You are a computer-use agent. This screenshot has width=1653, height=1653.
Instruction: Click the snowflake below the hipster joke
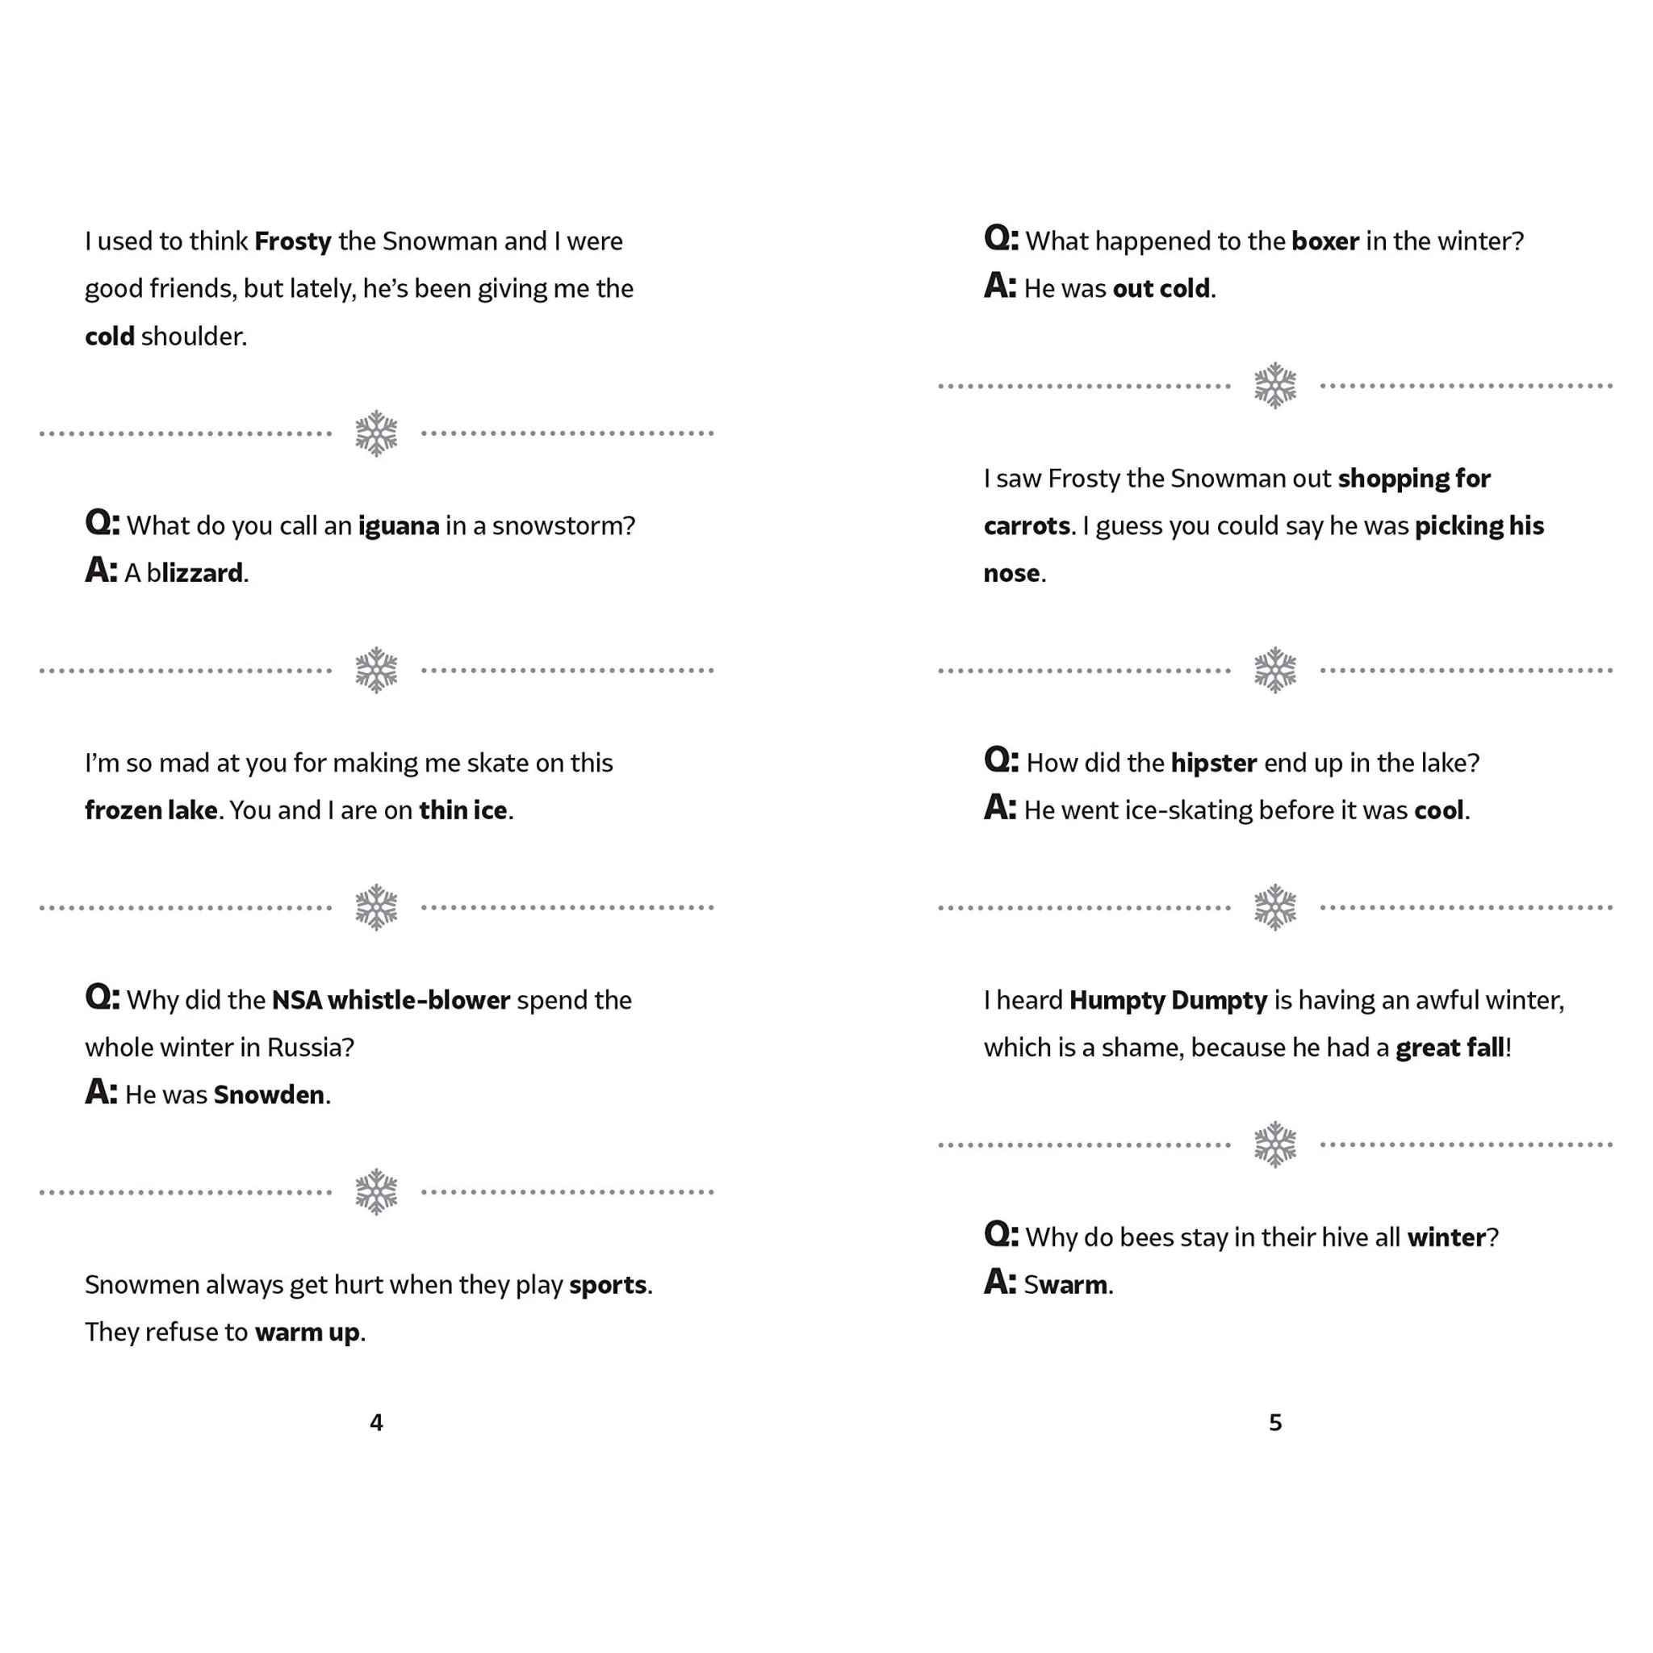(x=1274, y=908)
